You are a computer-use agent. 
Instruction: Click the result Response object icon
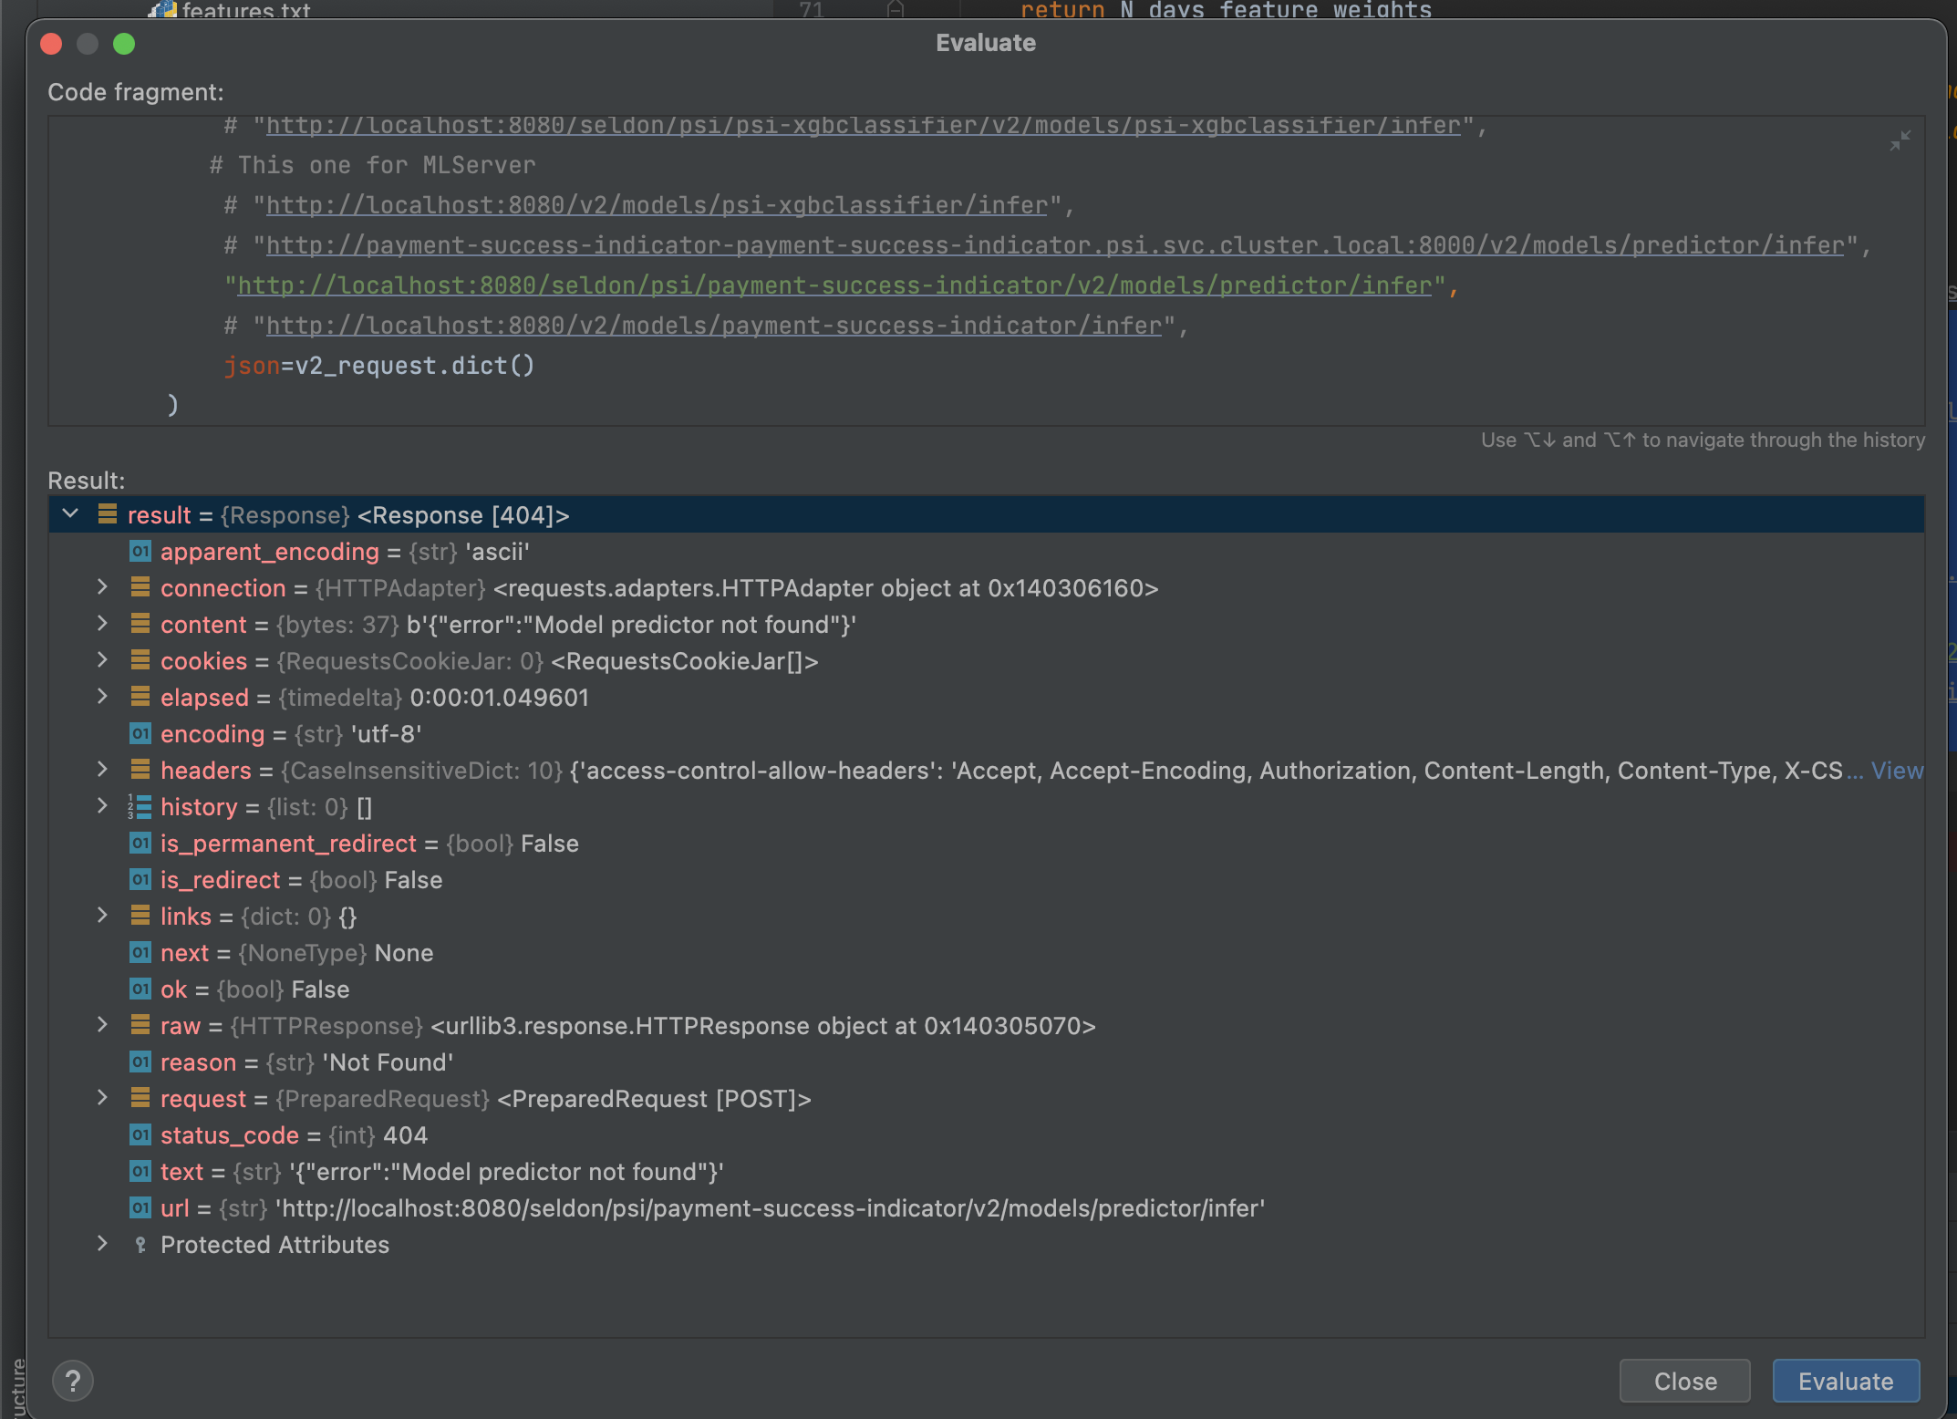click(x=108, y=515)
